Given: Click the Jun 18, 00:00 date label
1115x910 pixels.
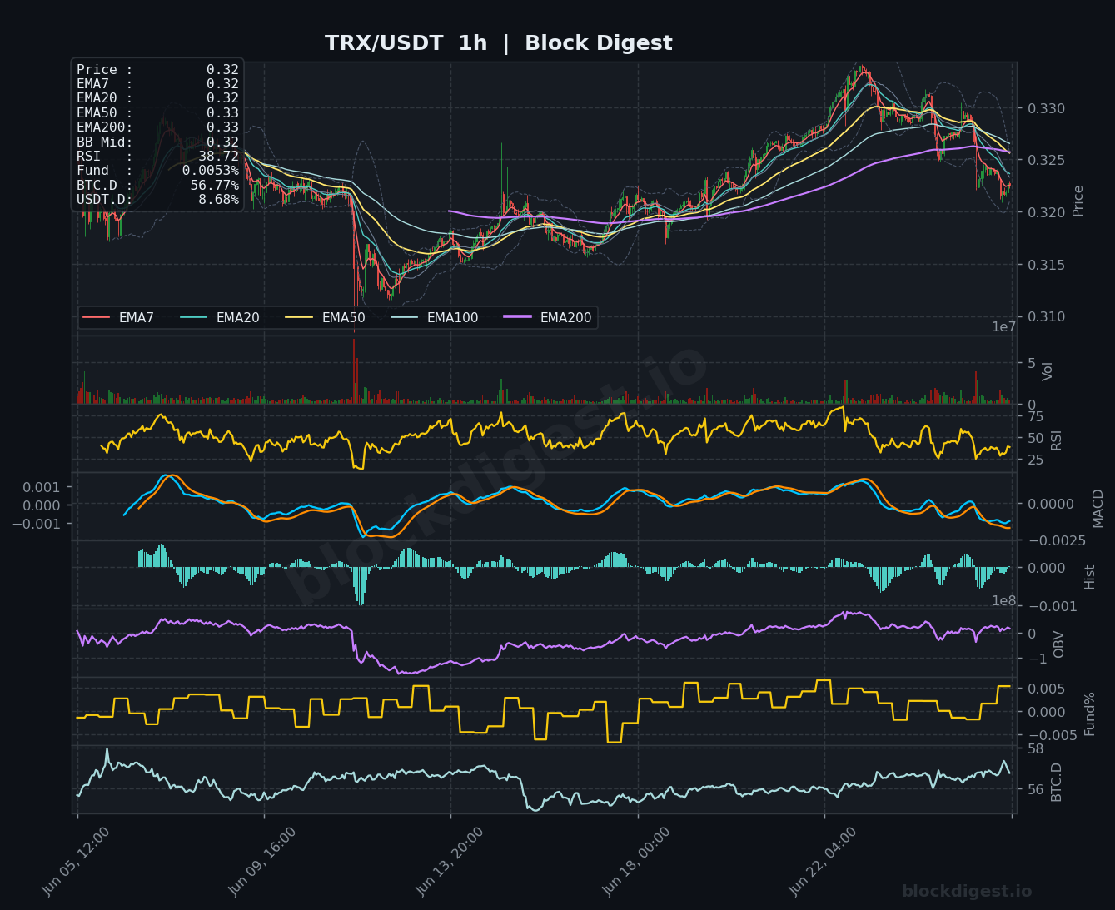Looking at the screenshot, I should (x=635, y=862).
